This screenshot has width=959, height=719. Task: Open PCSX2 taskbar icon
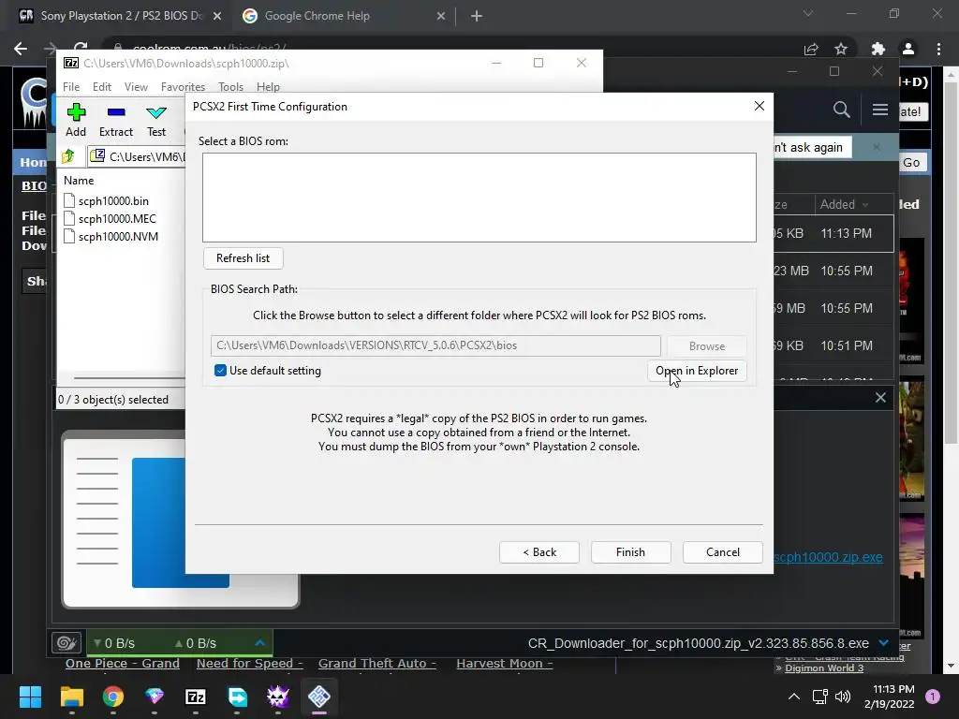[319, 697]
